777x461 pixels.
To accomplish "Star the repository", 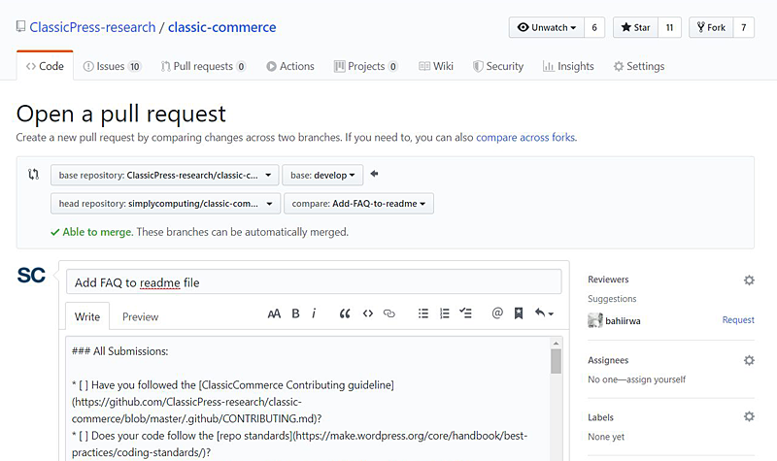I will pyautogui.click(x=636, y=27).
